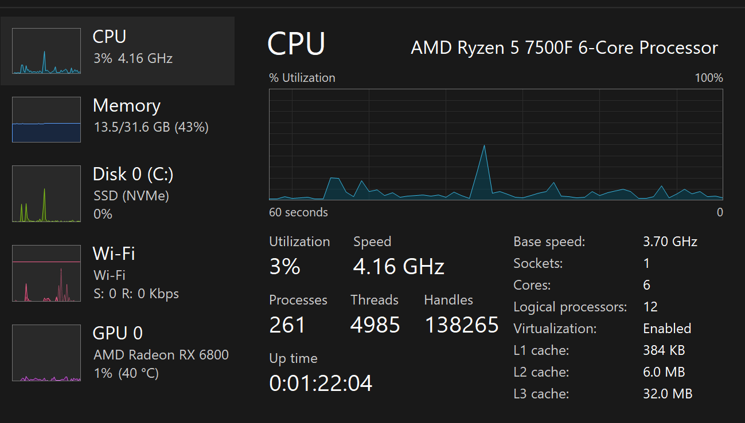Click the Handles count 138265
The image size is (745, 423).
[462, 325]
